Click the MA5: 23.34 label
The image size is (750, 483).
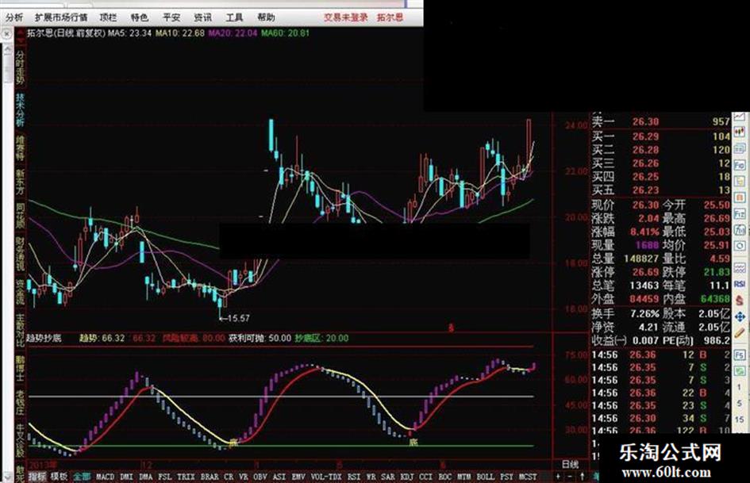pos(129,33)
